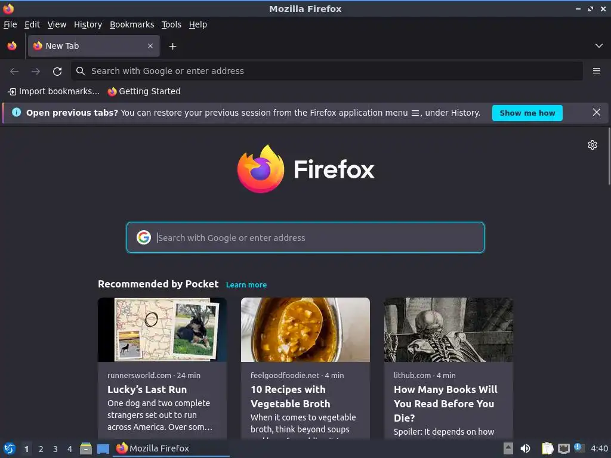The width and height of the screenshot is (611, 458).
Task: Select the New Tab tab
Action: tap(94, 46)
